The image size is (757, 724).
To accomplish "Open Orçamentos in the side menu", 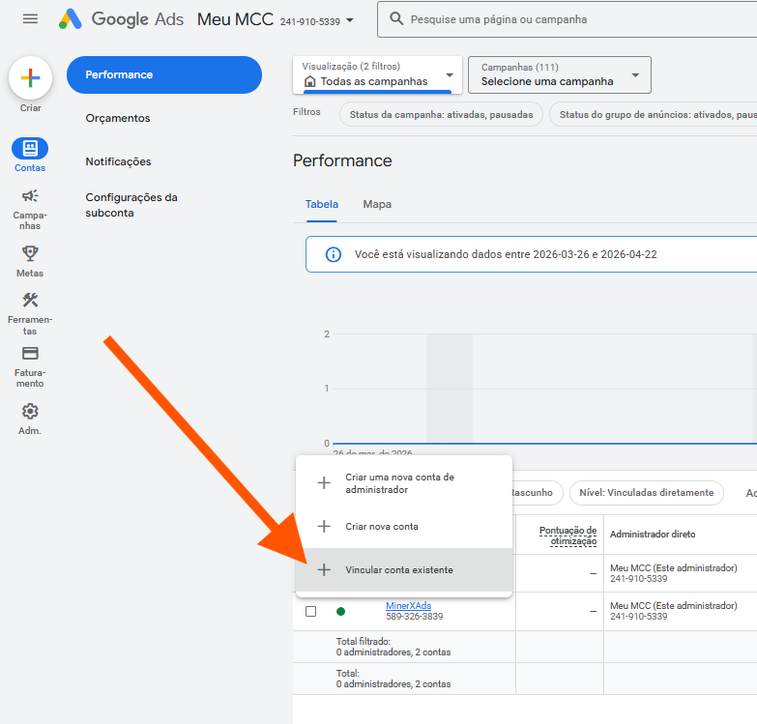I will 118,118.
